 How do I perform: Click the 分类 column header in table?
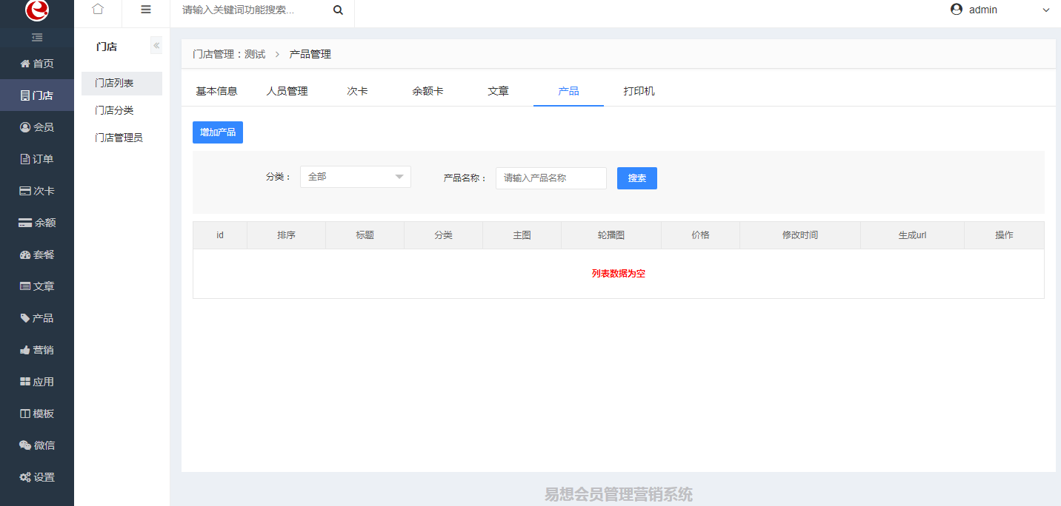click(444, 235)
